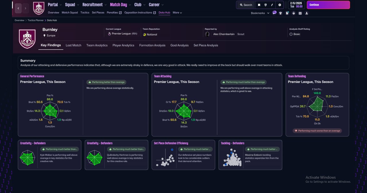Select the Key Findings tab

[x=51, y=45]
